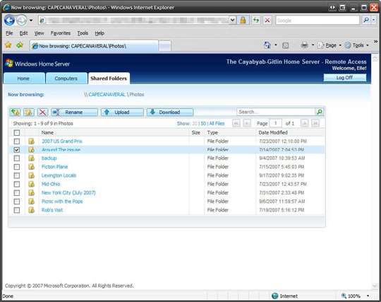Click the browser search magnifier icon

(x=366, y=21)
